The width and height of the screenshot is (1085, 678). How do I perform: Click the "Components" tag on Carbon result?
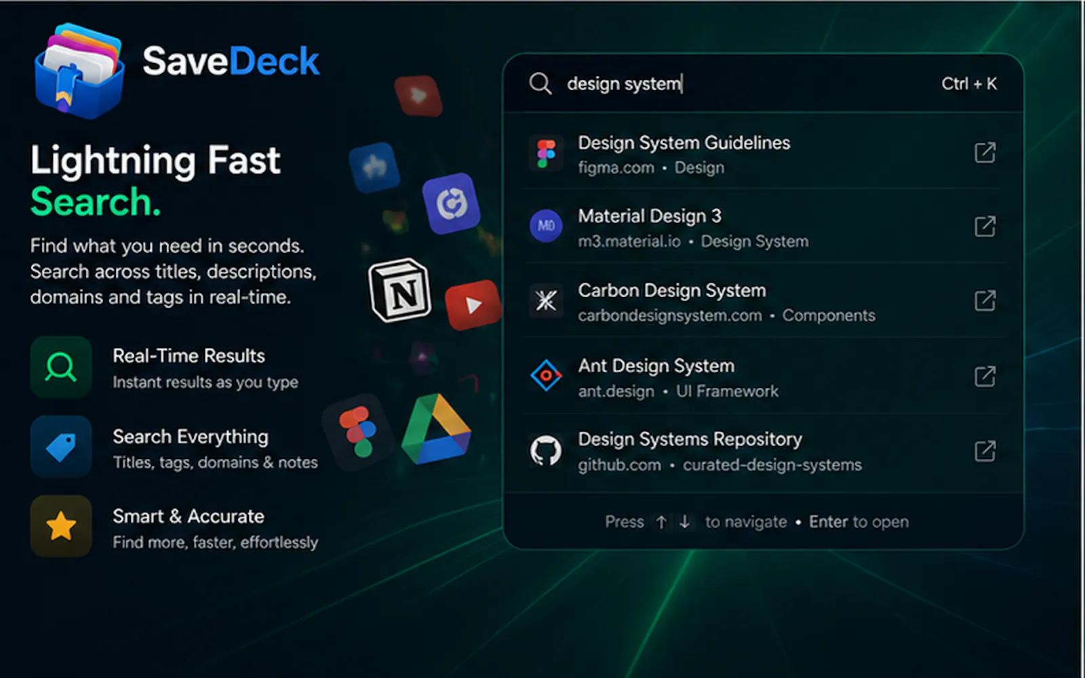pos(829,315)
